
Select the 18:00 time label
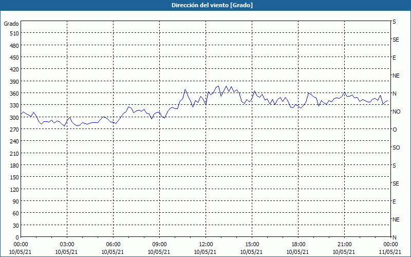click(x=298, y=245)
